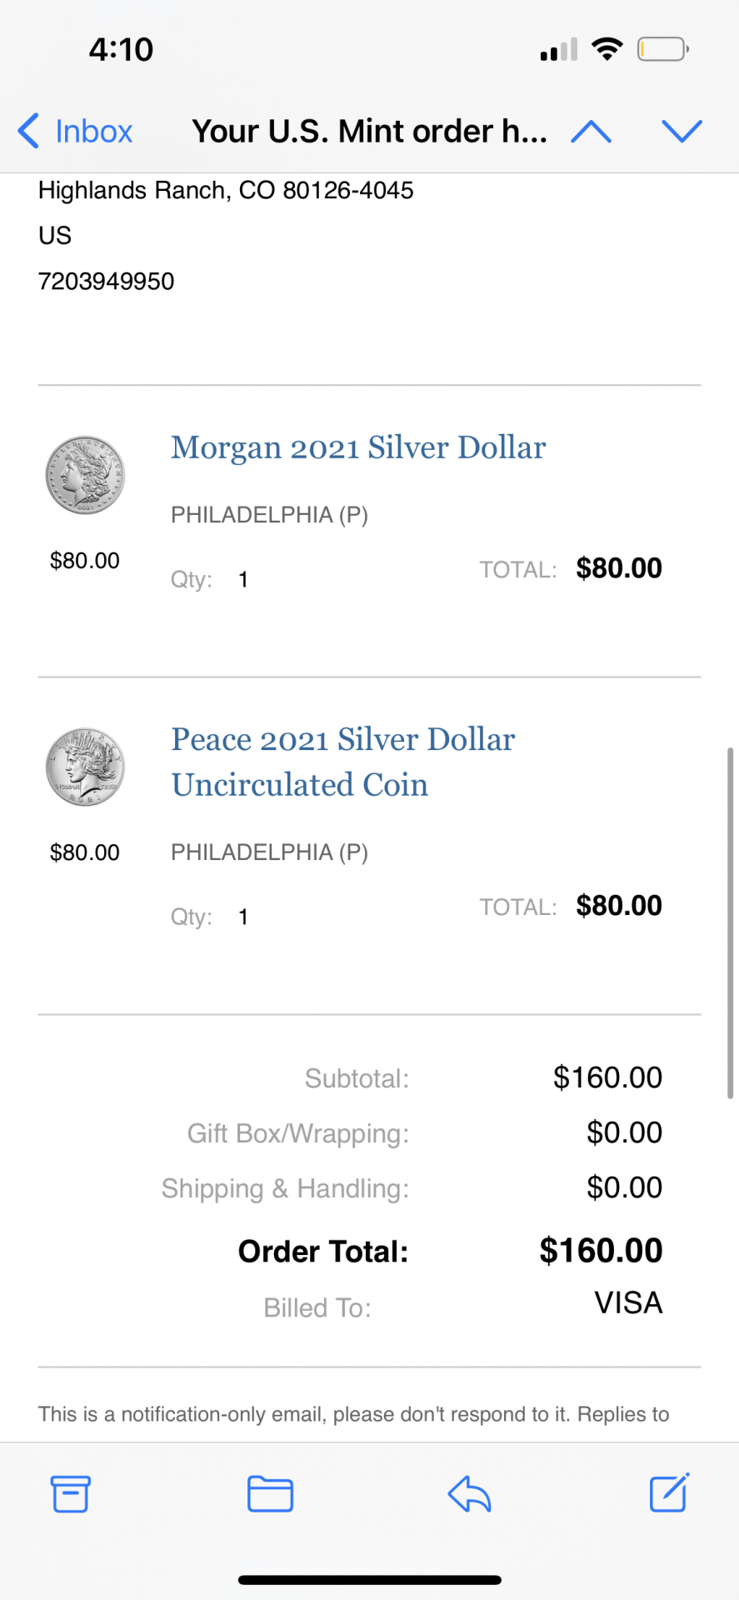Screen dimensions: 739x1600
Task: Click the vertical scrollbar indicator
Action: click(x=731, y=923)
